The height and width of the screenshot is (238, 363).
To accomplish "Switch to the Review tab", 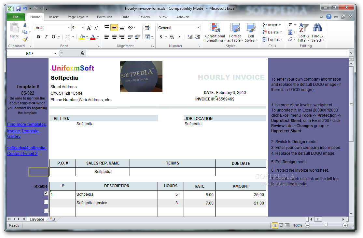I will click(x=144, y=17).
